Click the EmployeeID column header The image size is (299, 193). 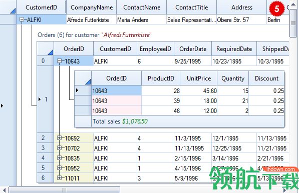[x=155, y=48]
